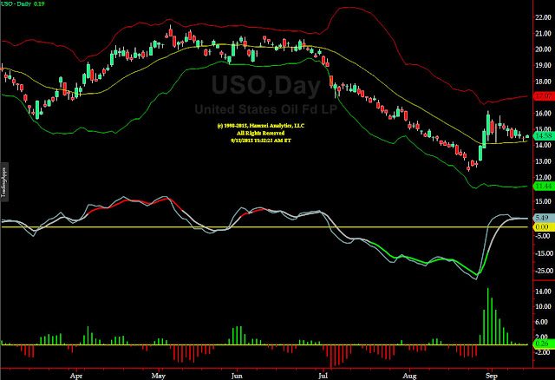Select the green 0.26 histogram value tag
The image size is (555, 380).
pyautogui.click(x=542, y=344)
